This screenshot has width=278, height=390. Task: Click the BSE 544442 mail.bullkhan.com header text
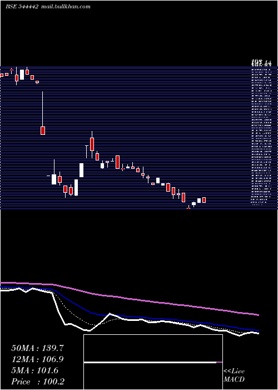(48, 7)
